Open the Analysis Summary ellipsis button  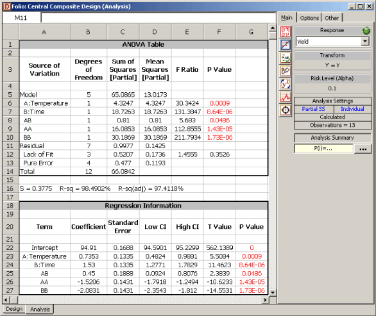click(x=363, y=149)
